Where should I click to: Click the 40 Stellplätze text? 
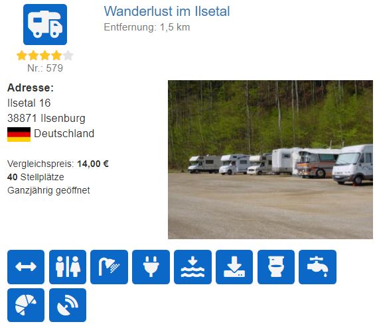point(36,177)
